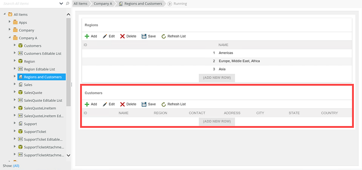Select SupportTicket Editable list item
The width and height of the screenshot is (362, 170).
[43, 140]
